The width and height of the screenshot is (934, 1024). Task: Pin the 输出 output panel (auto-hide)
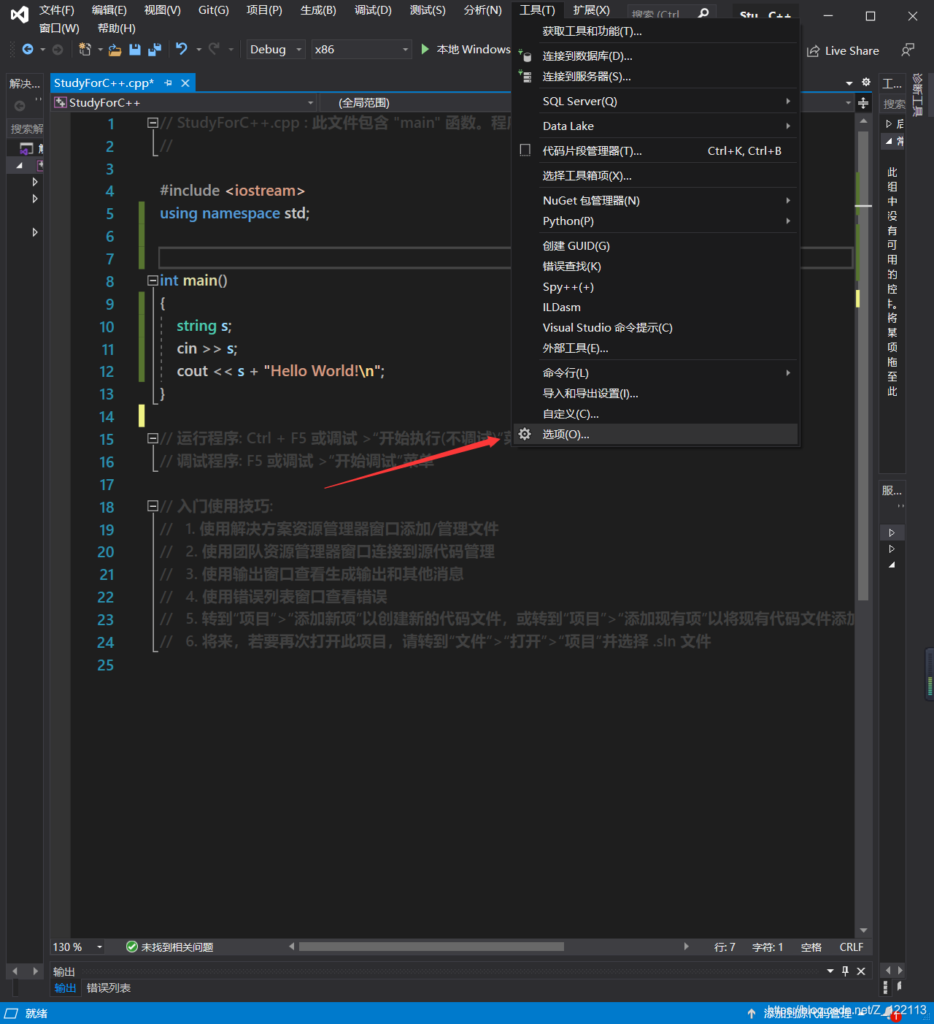pyautogui.click(x=846, y=971)
